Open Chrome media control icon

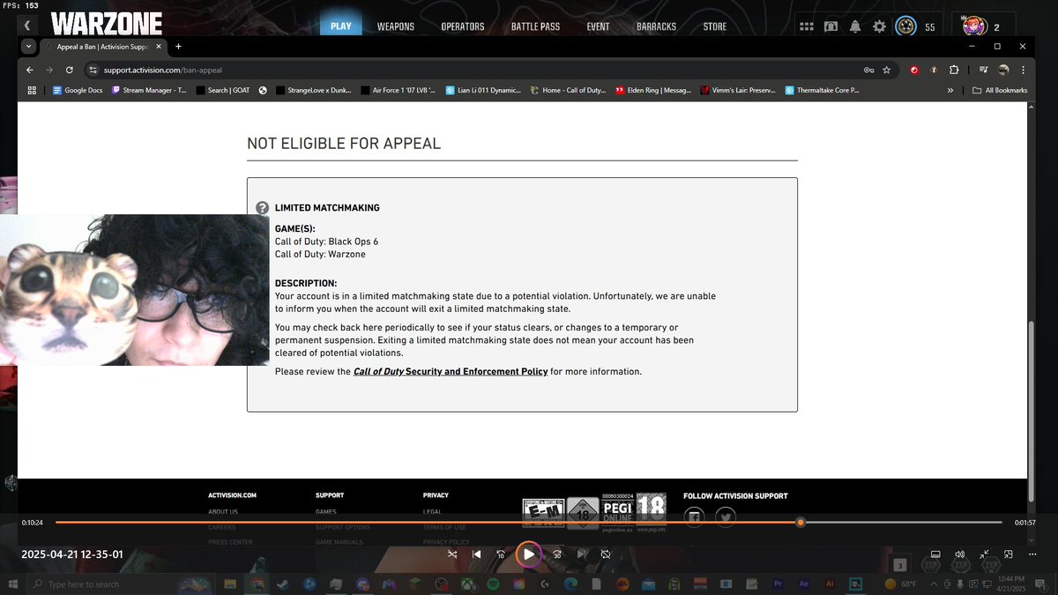click(983, 70)
